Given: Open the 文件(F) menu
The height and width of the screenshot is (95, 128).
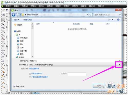Looking at the screenshot, I should pyautogui.click(x=8, y=6).
